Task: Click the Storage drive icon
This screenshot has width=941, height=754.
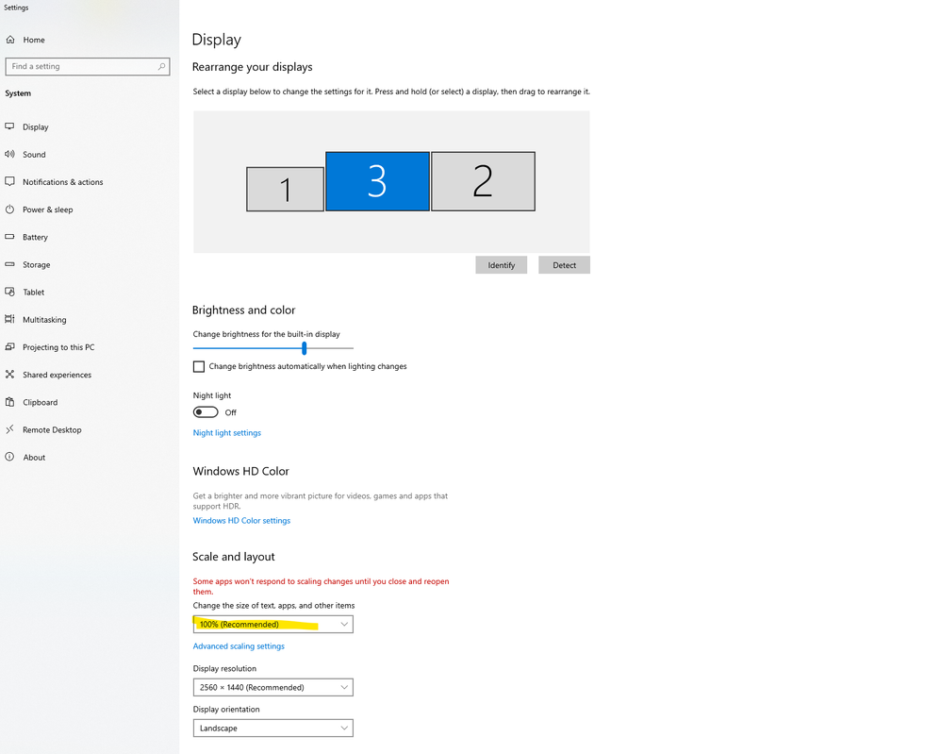Action: coord(9,264)
